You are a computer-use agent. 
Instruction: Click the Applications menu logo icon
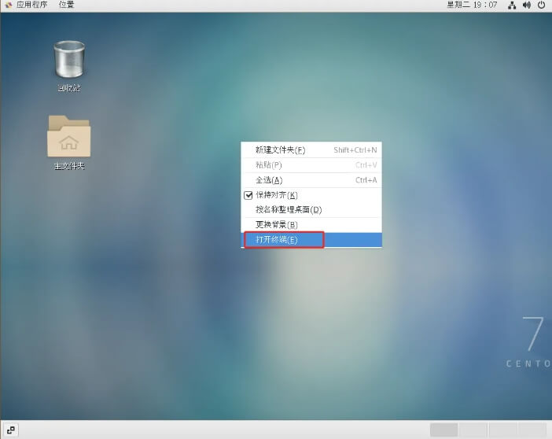pos(9,5)
